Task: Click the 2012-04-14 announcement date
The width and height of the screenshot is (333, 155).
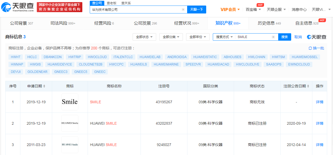Action: (296, 145)
